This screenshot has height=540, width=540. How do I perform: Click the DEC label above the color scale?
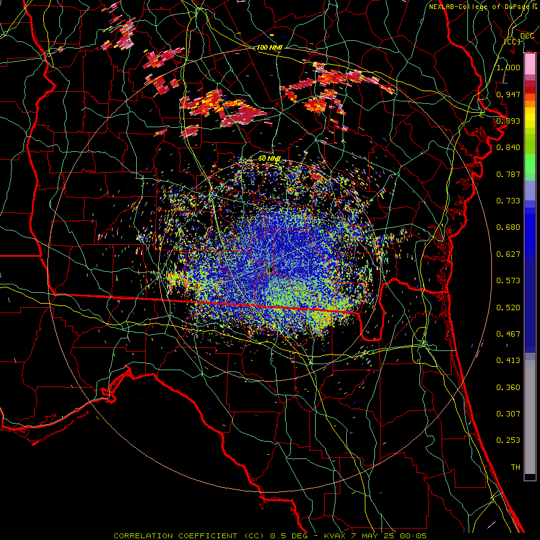click(x=527, y=36)
